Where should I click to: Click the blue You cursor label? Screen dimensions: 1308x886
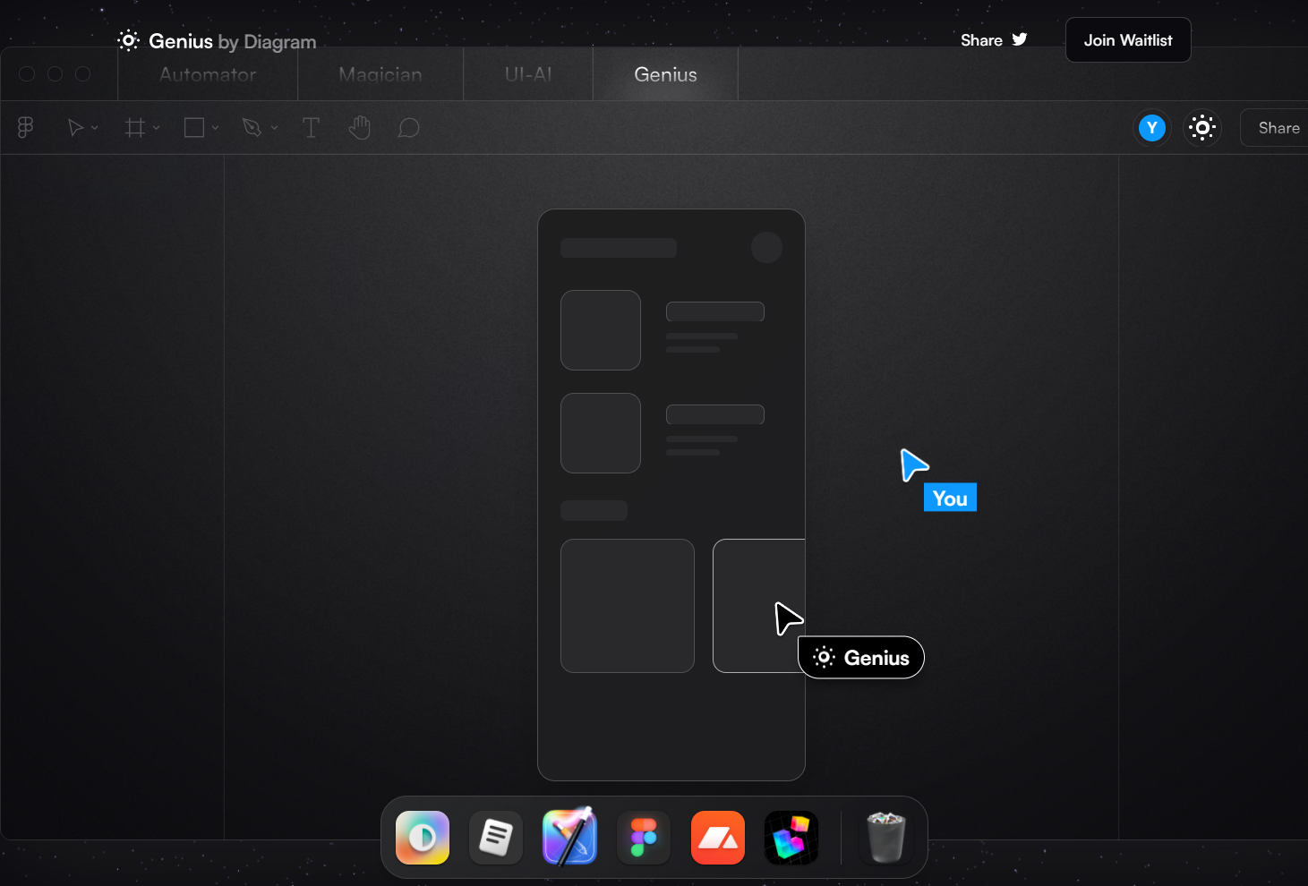tap(950, 498)
